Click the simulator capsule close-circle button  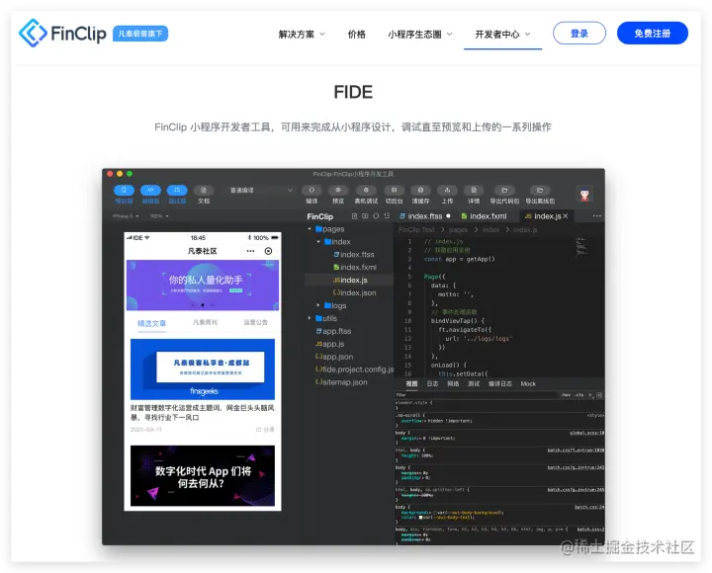[x=268, y=251]
